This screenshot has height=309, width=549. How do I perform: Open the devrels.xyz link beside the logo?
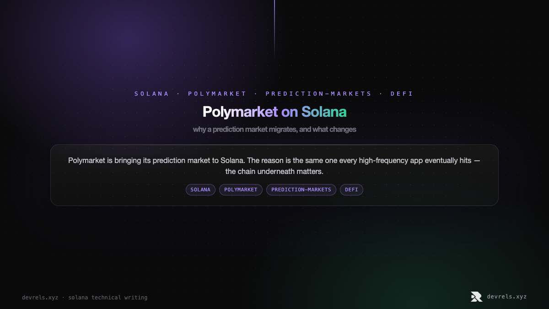click(x=506, y=297)
